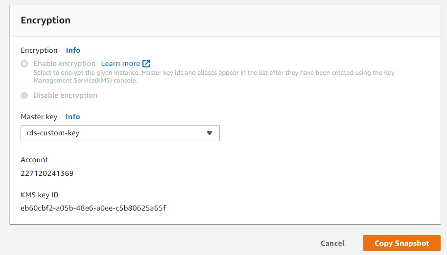The height and width of the screenshot is (255, 447).
Task: Click the encryption help description text
Action: [x=213, y=77]
